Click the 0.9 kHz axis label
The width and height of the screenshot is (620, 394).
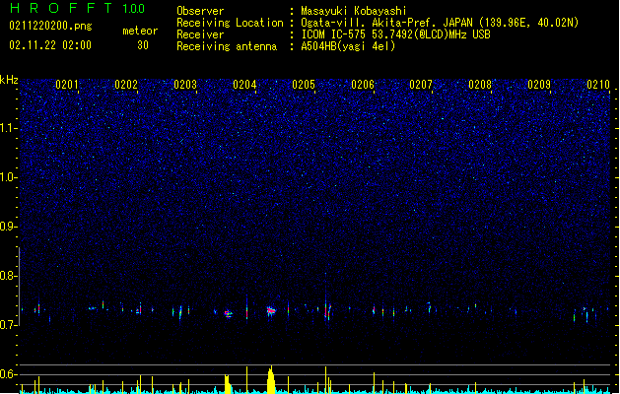coord(8,227)
